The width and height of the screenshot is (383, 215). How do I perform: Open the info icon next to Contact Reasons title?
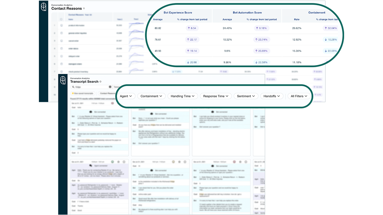click(84, 9)
